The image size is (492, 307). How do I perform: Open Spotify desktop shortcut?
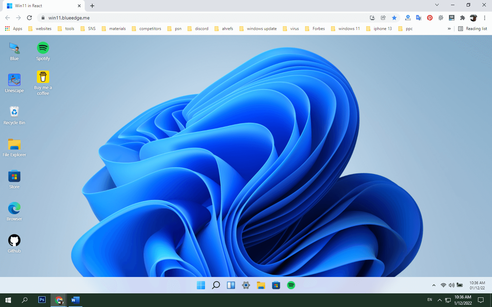43,52
